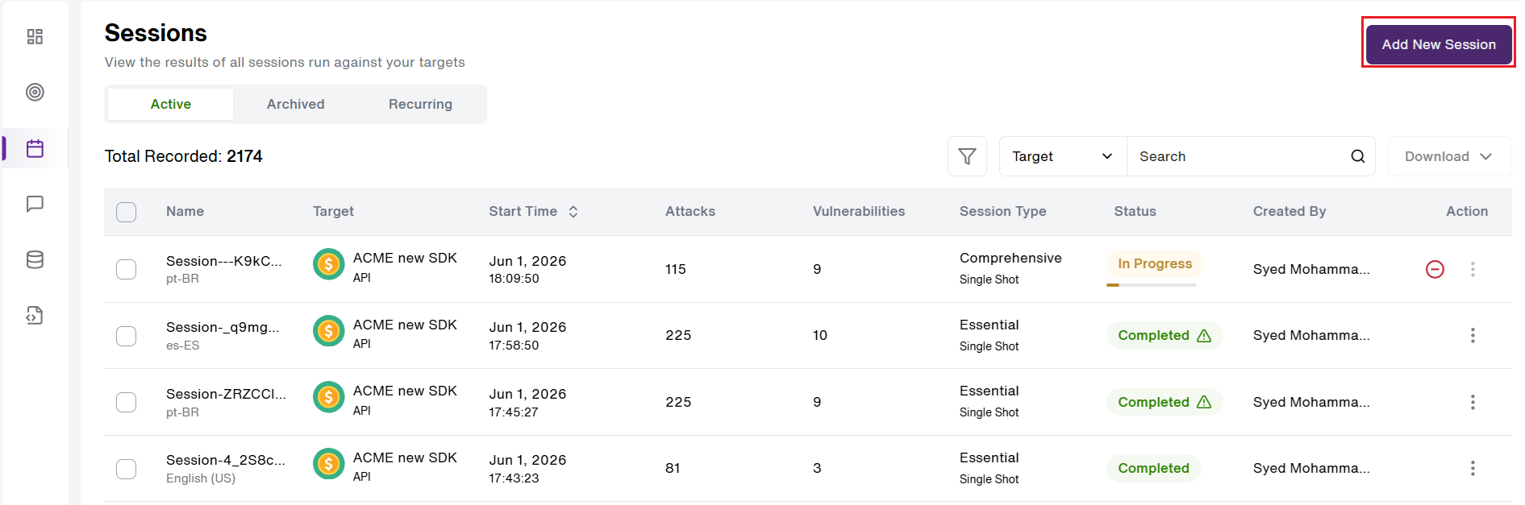The width and height of the screenshot is (1525, 505).
Task: Click the In Progress status progress bar
Action: [x=1151, y=285]
